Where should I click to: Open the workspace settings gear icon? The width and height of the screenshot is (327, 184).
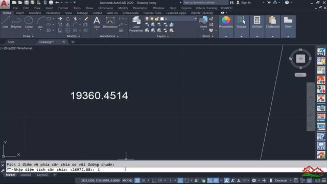pos(254,180)
